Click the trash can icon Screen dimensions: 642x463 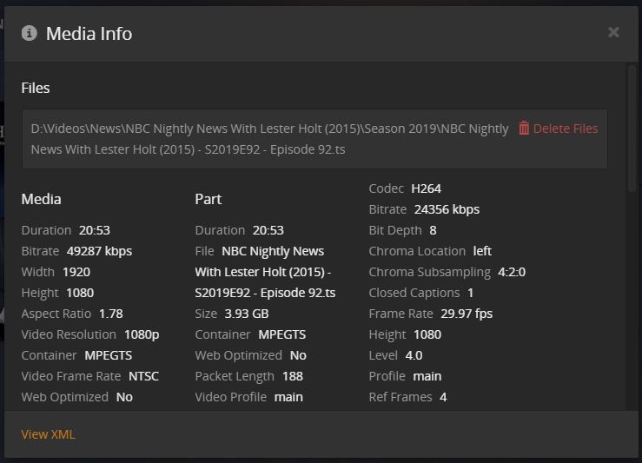(x=524, y=129)
